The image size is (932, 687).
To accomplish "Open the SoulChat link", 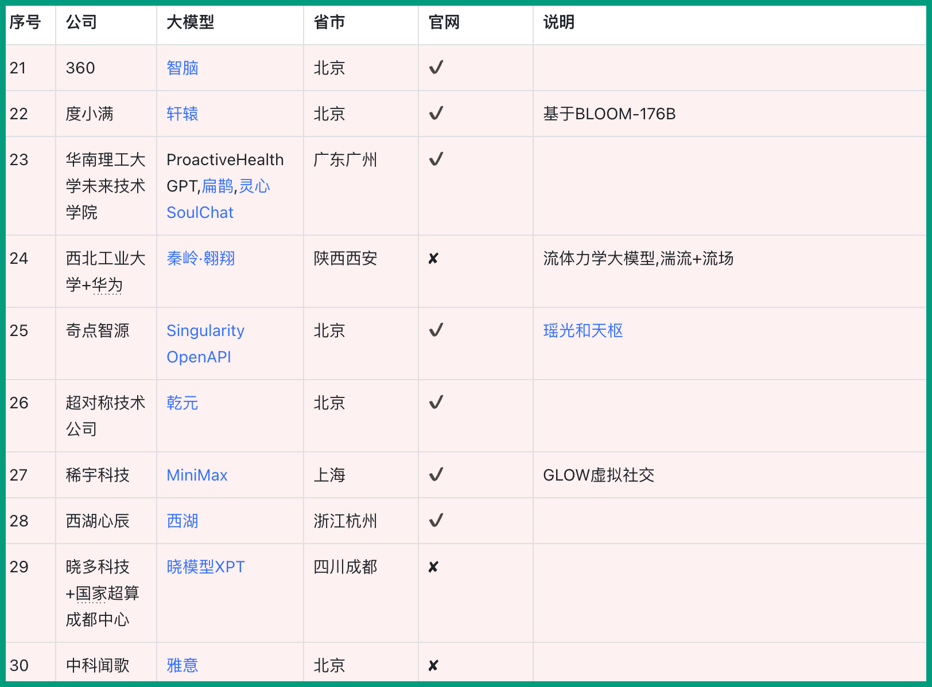I will (x=200, y=213).
